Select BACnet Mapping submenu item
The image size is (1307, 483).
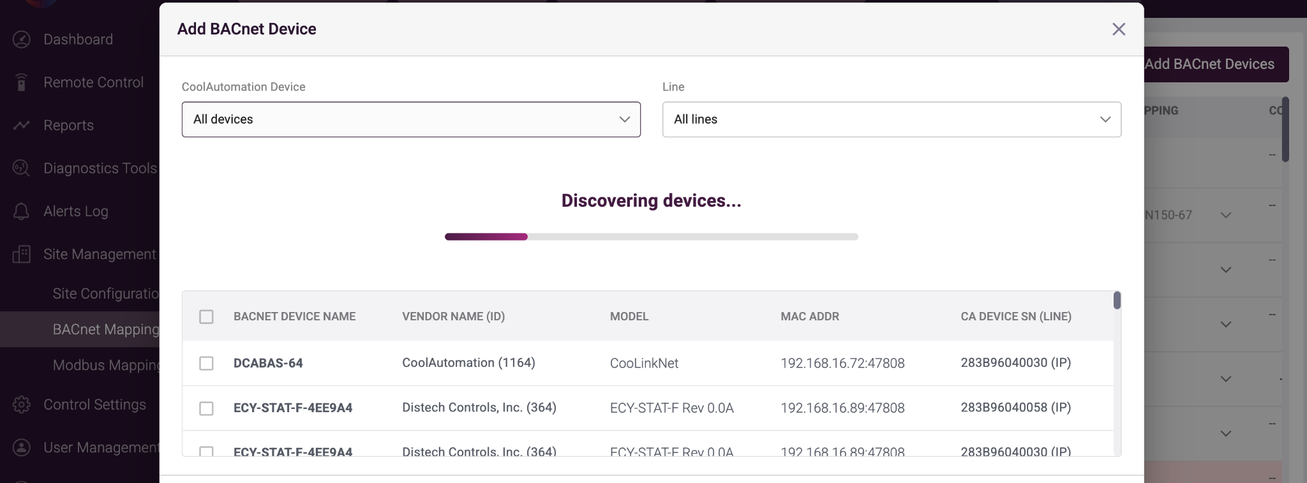click(105, 329)
